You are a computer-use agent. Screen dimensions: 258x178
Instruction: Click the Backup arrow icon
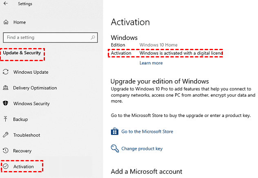[x=6, y=119]
